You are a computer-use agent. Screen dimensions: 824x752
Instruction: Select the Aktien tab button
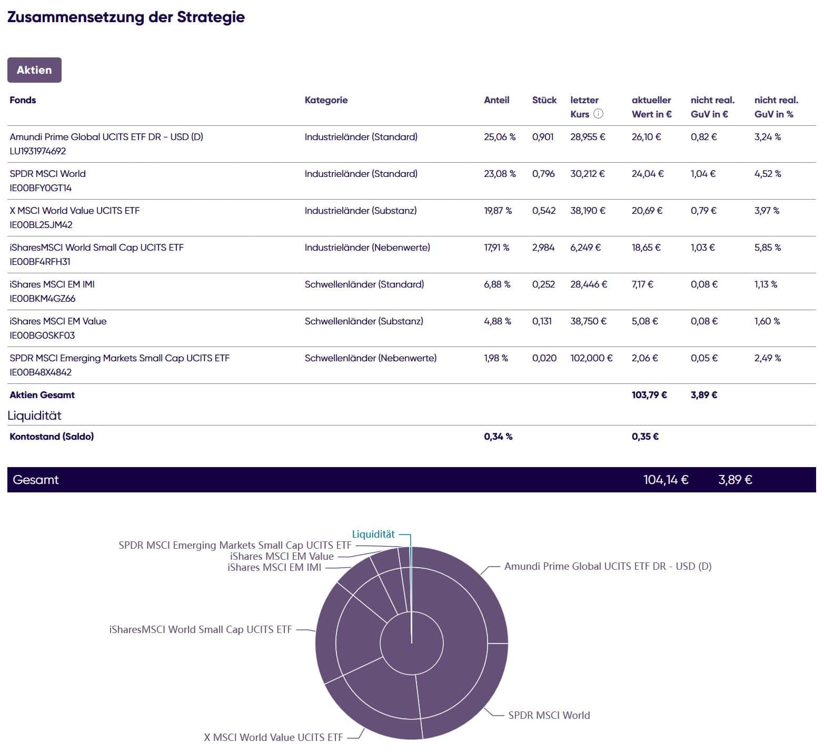click(34, 70)
